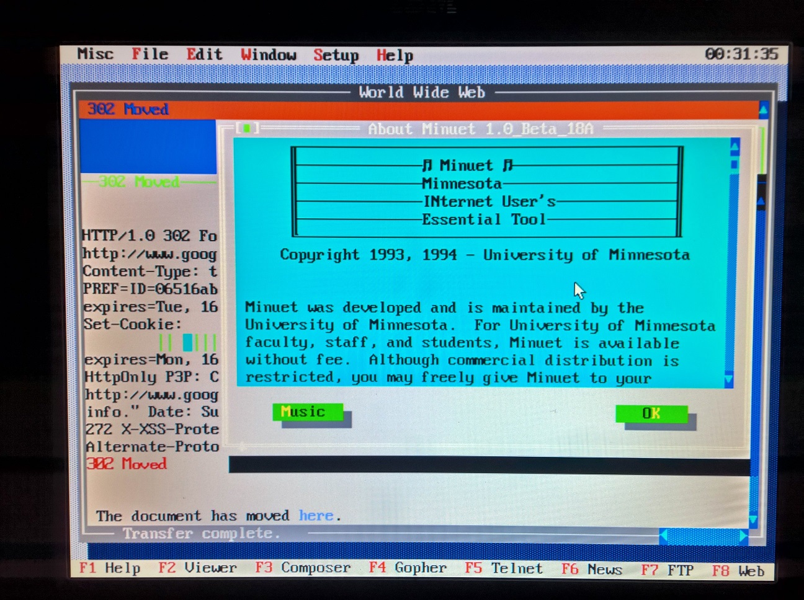Close the About Minuet dialog box
The image size is (804, 600).
click(x=247, y=128)
